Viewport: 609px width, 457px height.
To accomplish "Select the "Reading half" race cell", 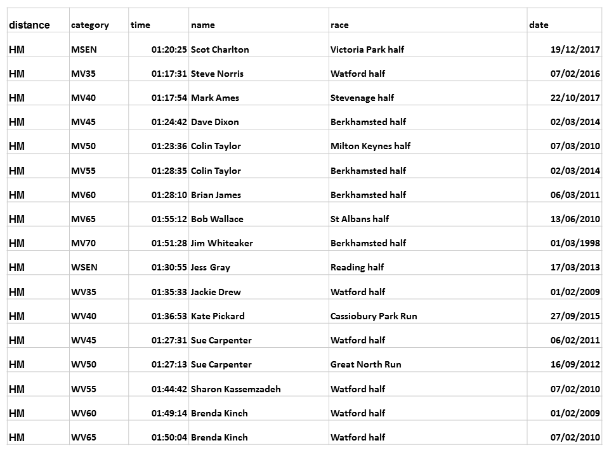I will point(357,267).
